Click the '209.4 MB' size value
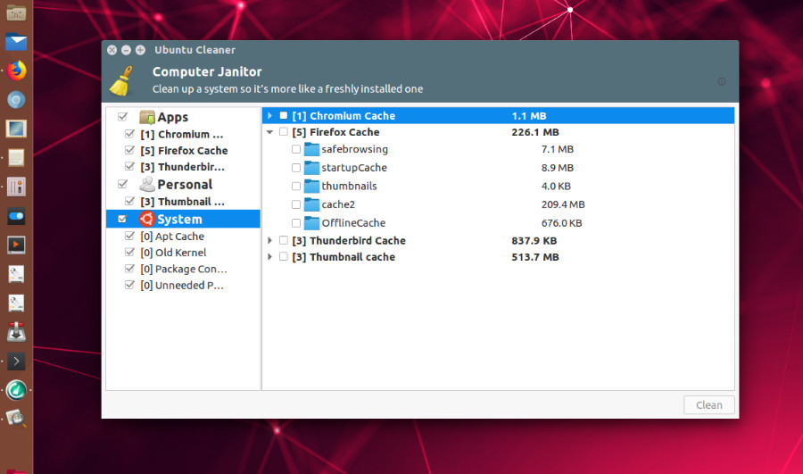Viewport: 803px width, 474px height. pos(563,204)
